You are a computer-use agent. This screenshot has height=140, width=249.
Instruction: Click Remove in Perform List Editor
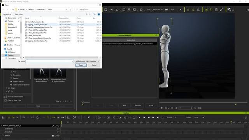[x=137, y=105]
